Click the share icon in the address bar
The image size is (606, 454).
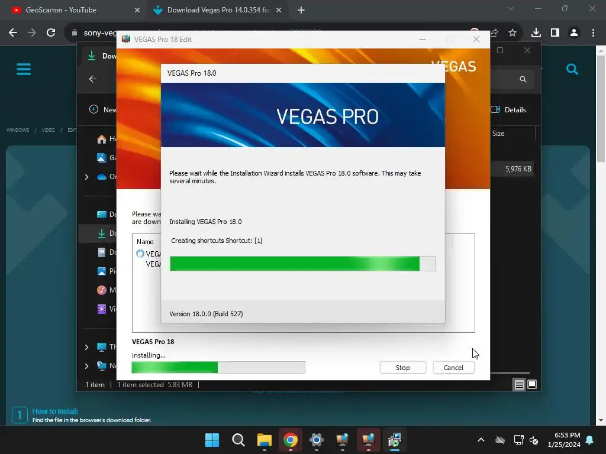(x=494, y=33)
